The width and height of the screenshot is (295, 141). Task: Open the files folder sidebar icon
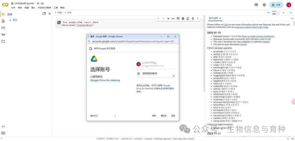click(3, 41)
